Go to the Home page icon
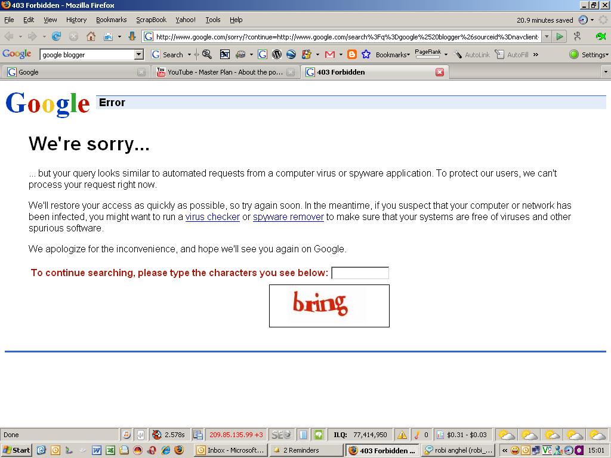Viewport: 611px width, 458px height. tap(91, 36)
